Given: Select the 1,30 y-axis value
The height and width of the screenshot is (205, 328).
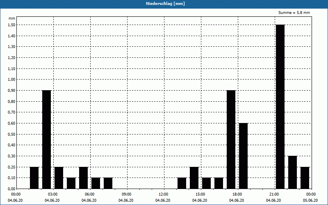Looking at the screenshot, I should (11, 47).
